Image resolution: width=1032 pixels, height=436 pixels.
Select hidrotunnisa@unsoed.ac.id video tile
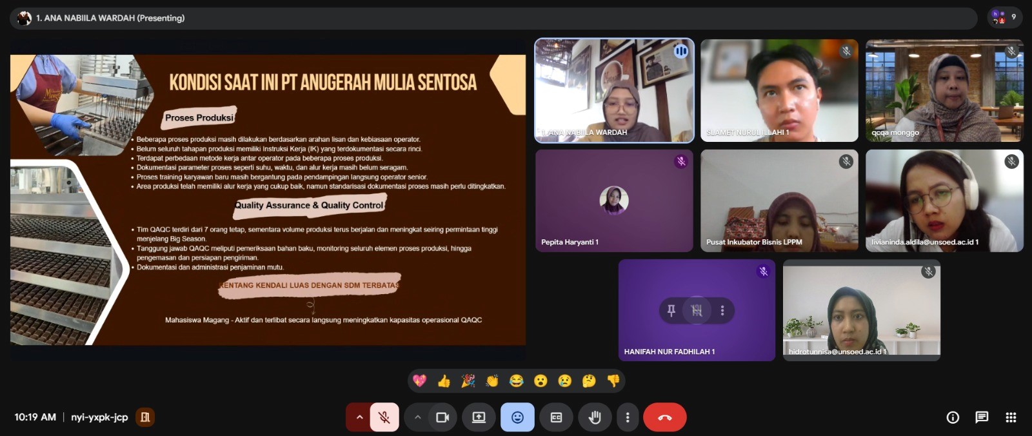862,310
